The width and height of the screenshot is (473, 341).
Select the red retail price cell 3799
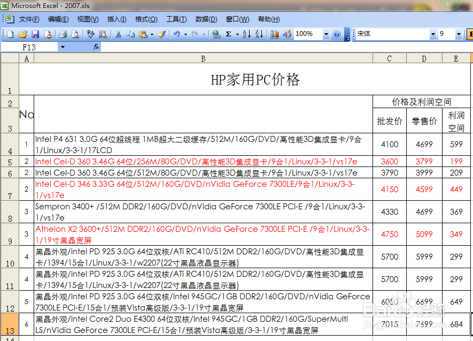pos(424,161)
